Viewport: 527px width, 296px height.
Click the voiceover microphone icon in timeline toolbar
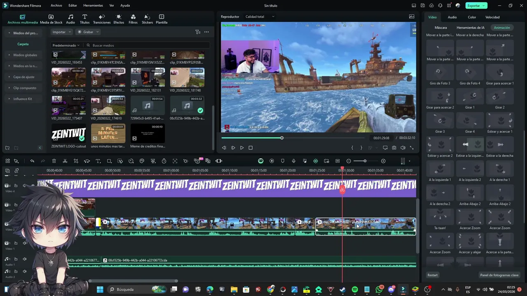coord(294,161)
